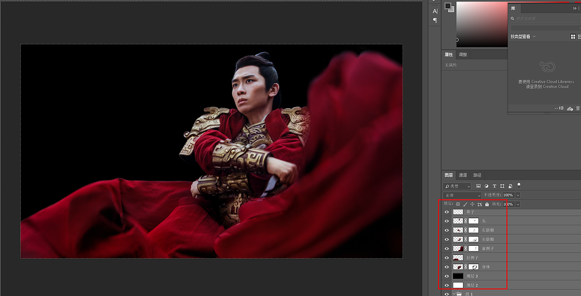Screen dimensions: 581x296
Task: Click the type layer filter icon
Action: pyautogui.click(x=494, y=186)
